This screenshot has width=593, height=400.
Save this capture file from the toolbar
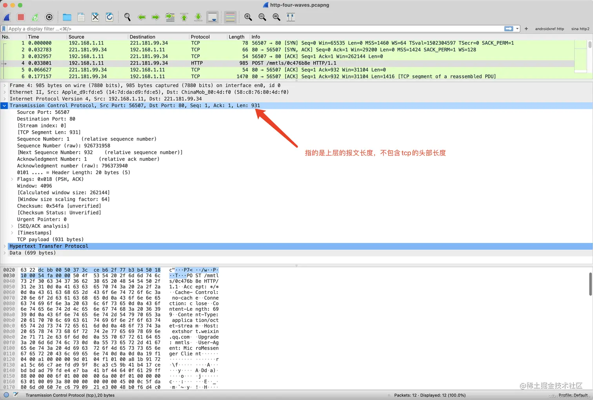81,17
